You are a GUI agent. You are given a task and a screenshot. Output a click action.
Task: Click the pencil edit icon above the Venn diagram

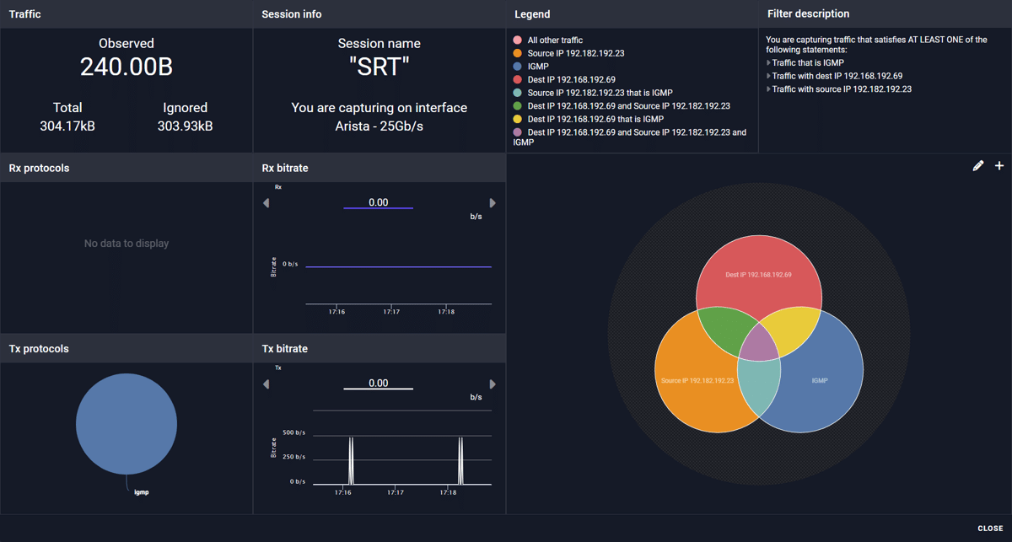click(x=977, y=166)
